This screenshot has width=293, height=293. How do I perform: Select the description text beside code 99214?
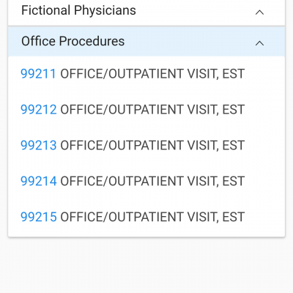[152, 181]
